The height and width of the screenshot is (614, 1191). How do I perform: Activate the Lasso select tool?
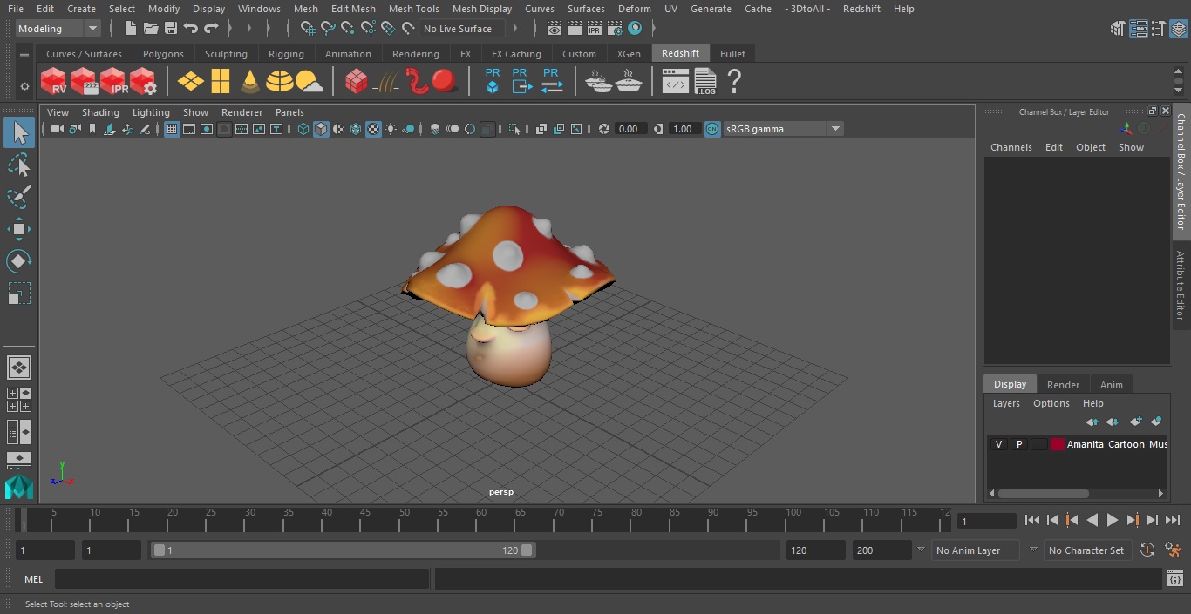point(18,165)
